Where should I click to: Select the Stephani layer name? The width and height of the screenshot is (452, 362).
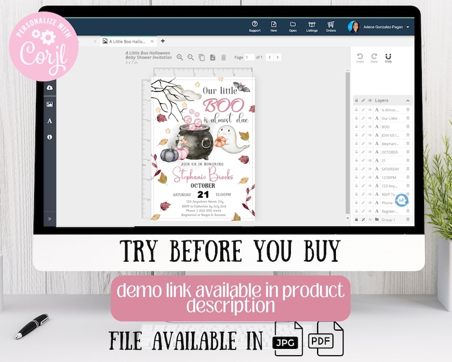pos(390,144)
